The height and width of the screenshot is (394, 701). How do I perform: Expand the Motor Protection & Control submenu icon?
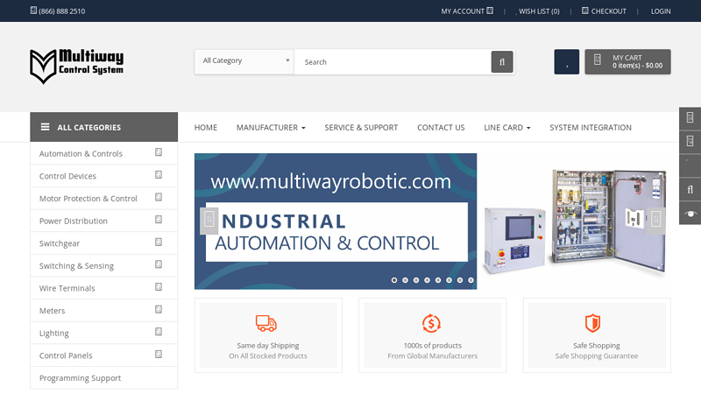(159, 197)
